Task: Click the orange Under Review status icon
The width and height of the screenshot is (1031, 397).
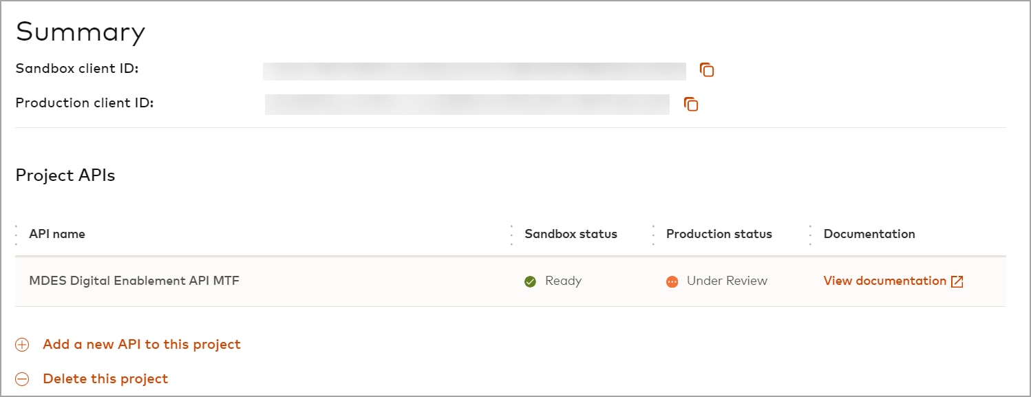Action: pos(672,281)
